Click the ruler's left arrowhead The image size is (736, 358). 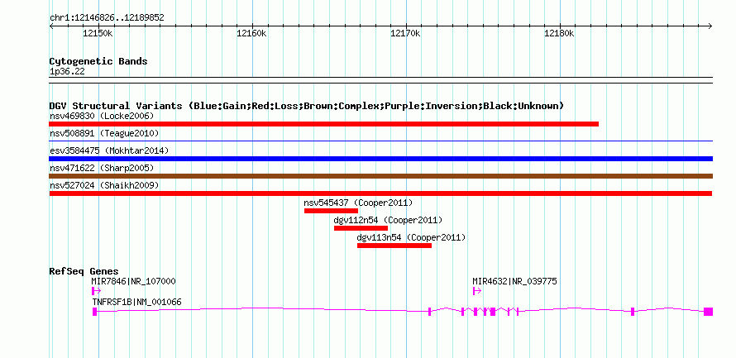pyautogui.click(x=51, y=26)
